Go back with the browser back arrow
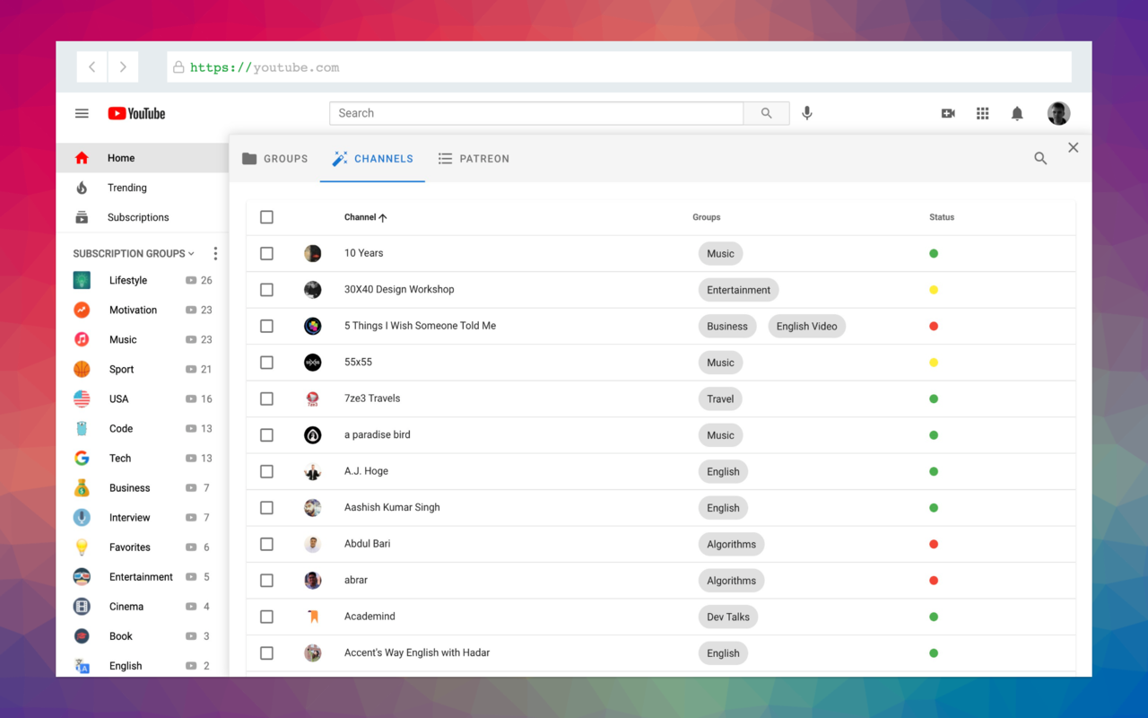Image resolution: width=1148 pixels, height=718 pixels. [x=91, y=67]
